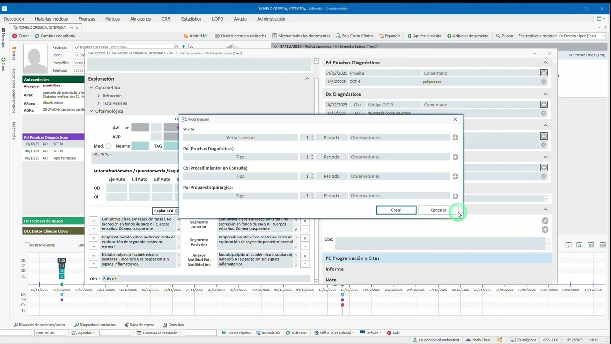Click Expandir in the toolbar
Viewport: 611px width, 344px height.
(x=389, y=36)
